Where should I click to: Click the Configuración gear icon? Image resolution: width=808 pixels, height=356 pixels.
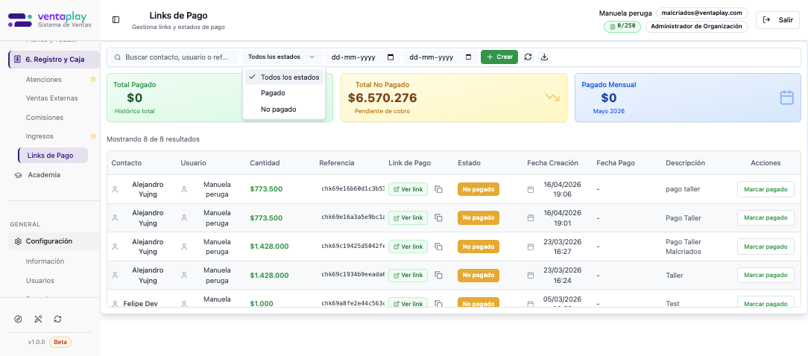click(18, 241)
